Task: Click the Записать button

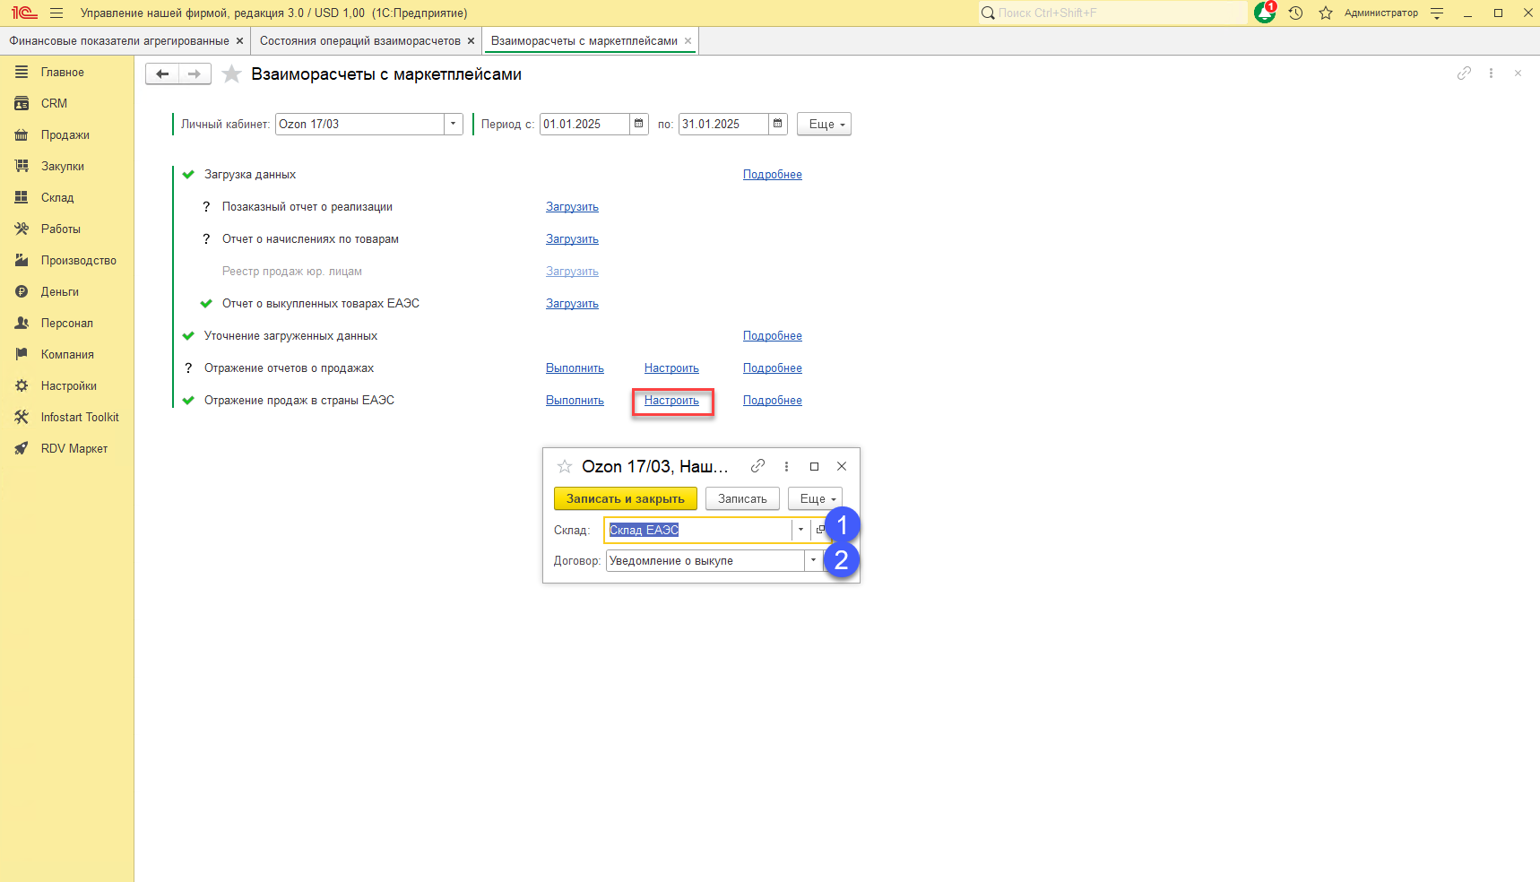Action: point(742,498)
